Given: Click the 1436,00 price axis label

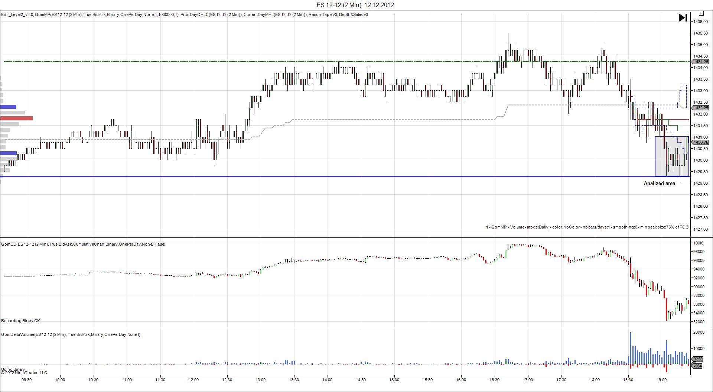Looking at the screenshot, I should pos(700,22).
